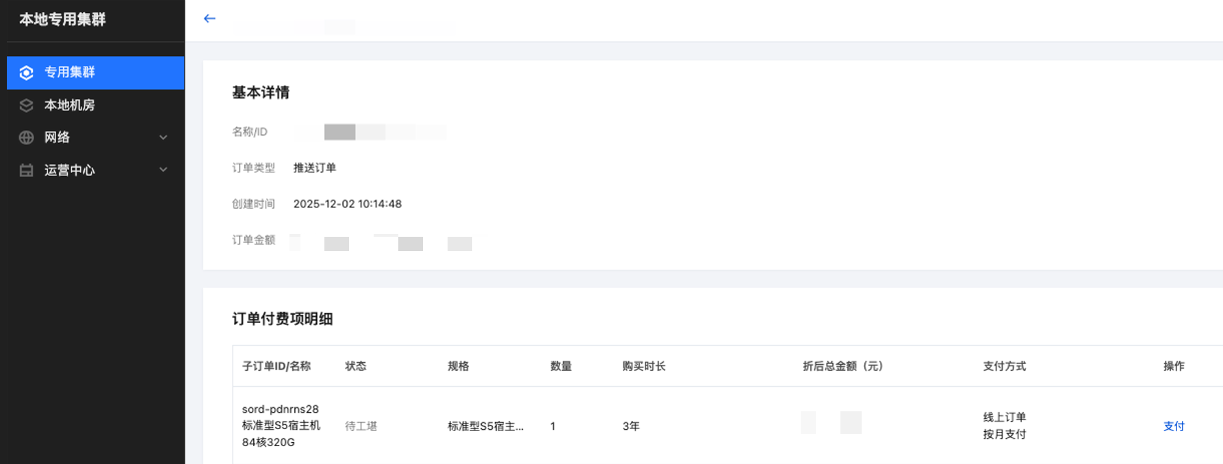The height and width of the screenshot is (464, 1223).
Task: Click the hexagon icon beside 专用集群
Action: click(27, 73)
